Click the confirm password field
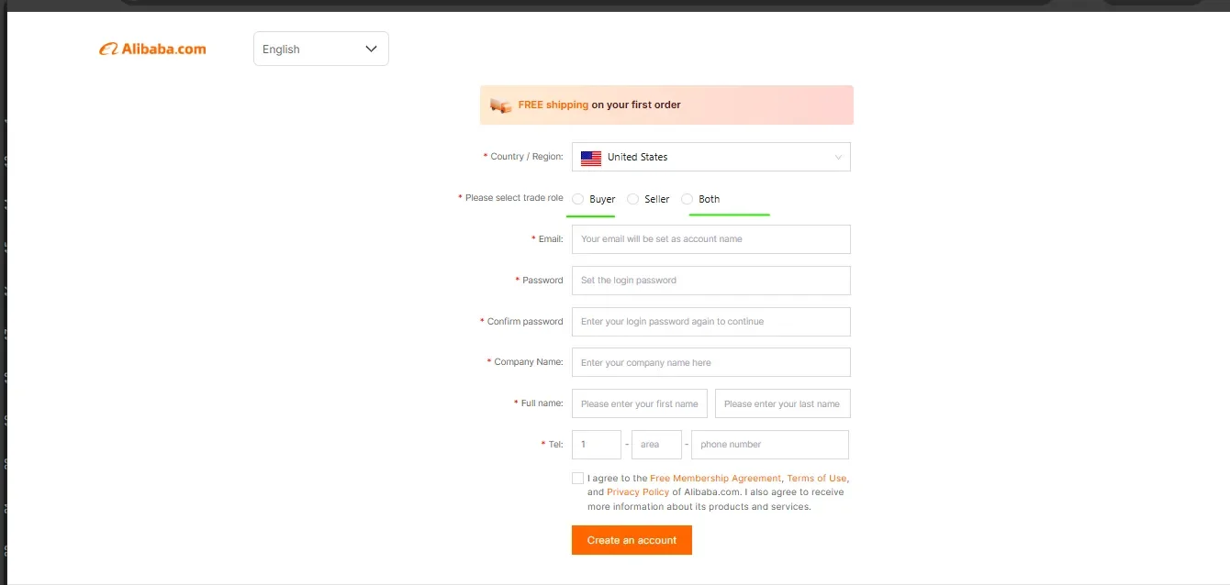The image size is (1230, 585). tap(710, 321)
